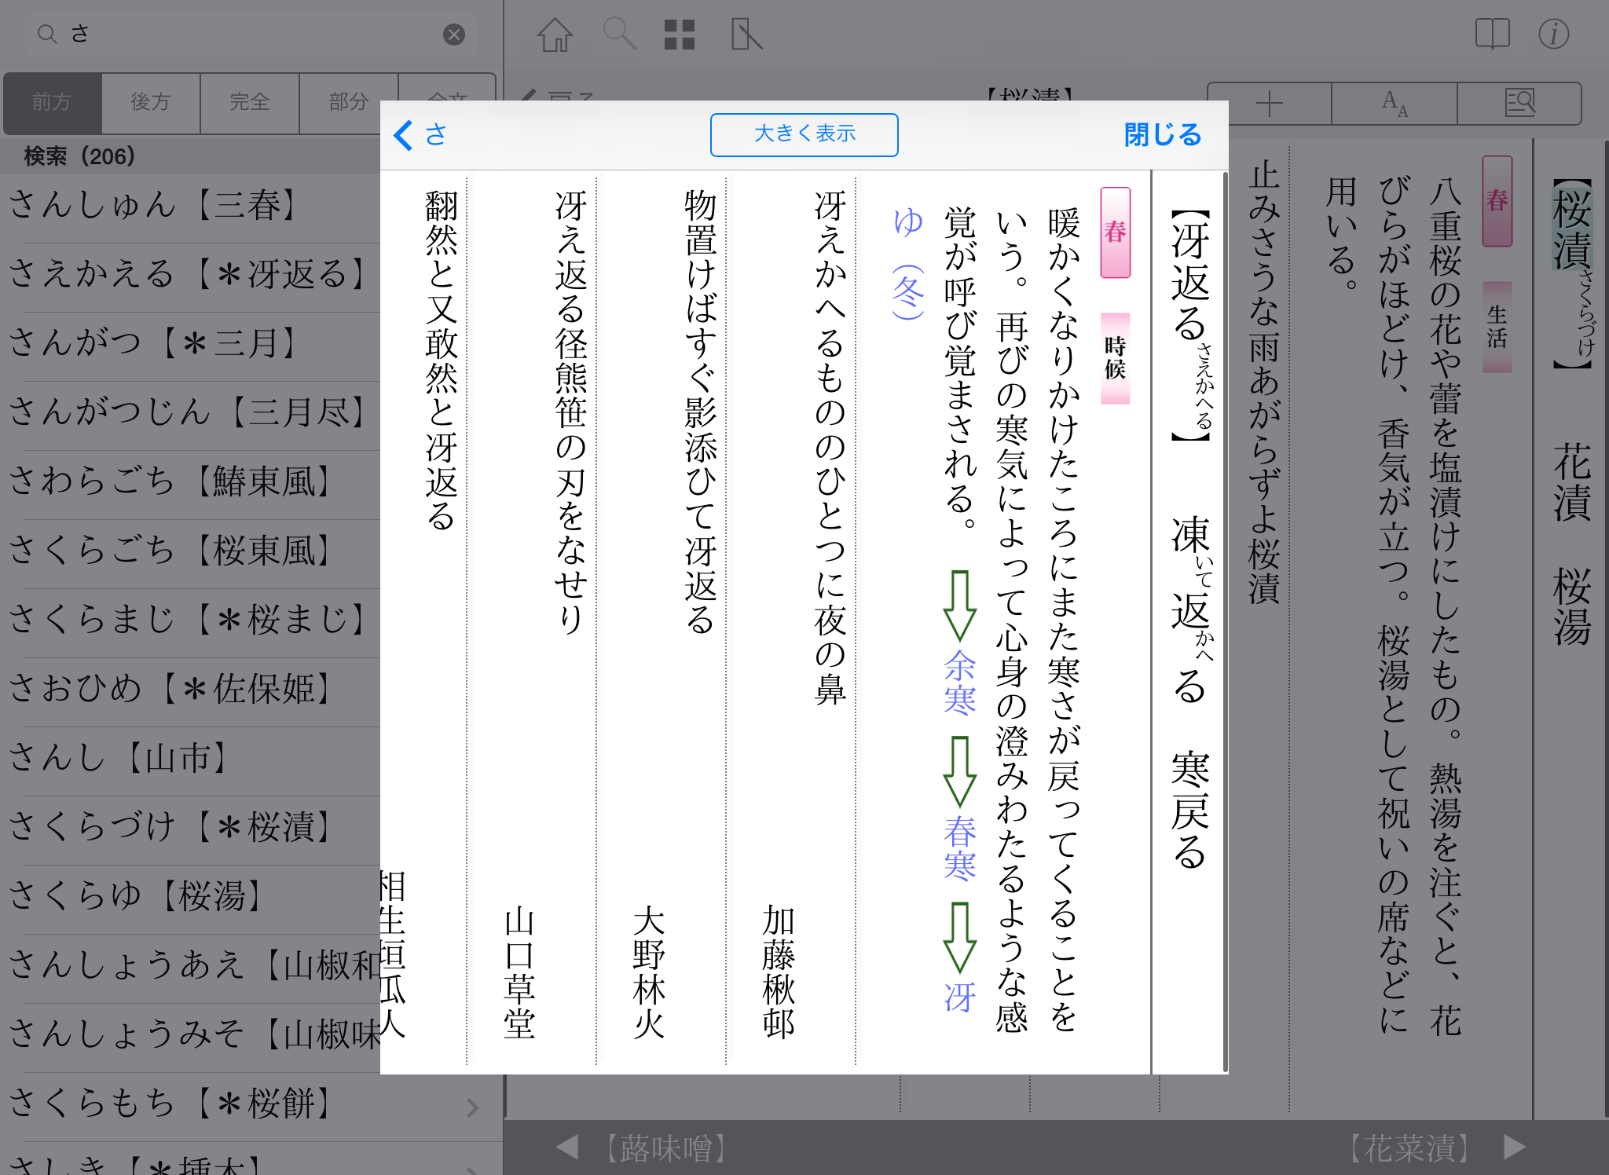Image resolution: width=1609 pixels, height=1175 pixels.
Task: Expand さくらもち entry chevron
Action: tap(472, 1107)
